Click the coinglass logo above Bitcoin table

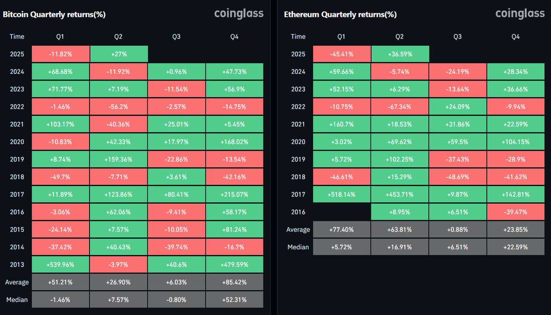(x=239, y=13)
